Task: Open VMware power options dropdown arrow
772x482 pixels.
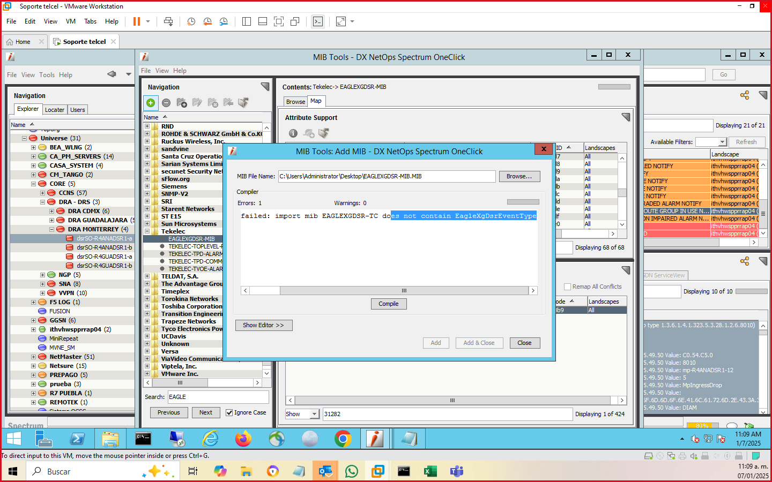Action: pyautogui.click(x=148, y=21)
